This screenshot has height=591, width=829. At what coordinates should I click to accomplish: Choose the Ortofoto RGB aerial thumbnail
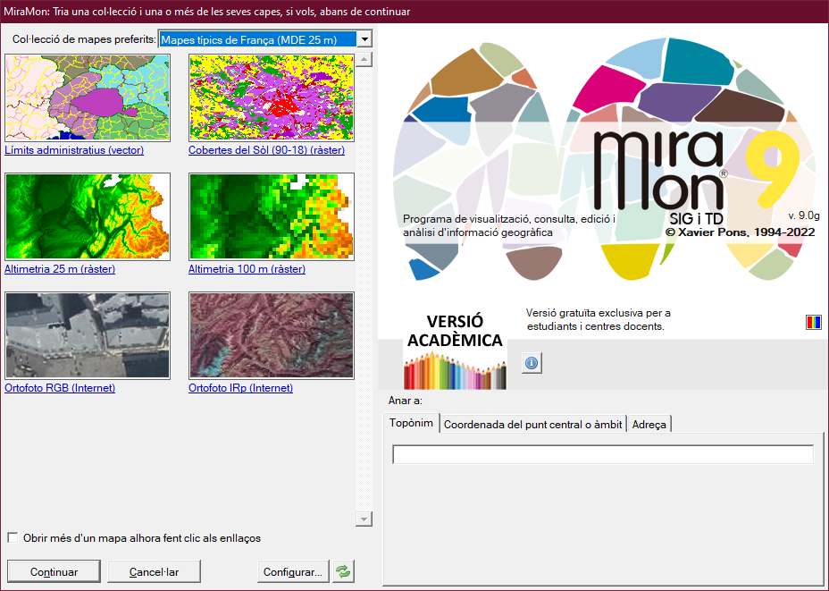[x=88, y=336]
